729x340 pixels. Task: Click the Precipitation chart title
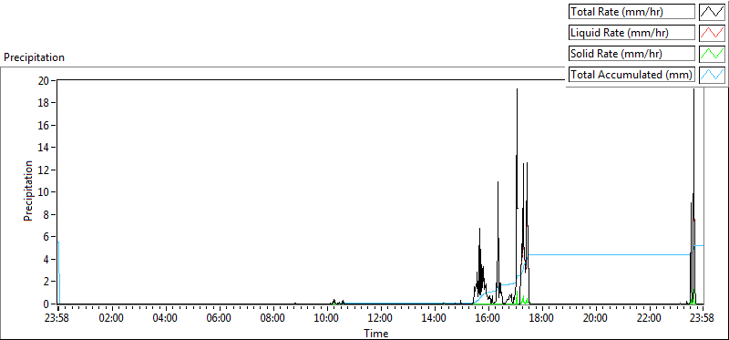(x=34, y=57)
